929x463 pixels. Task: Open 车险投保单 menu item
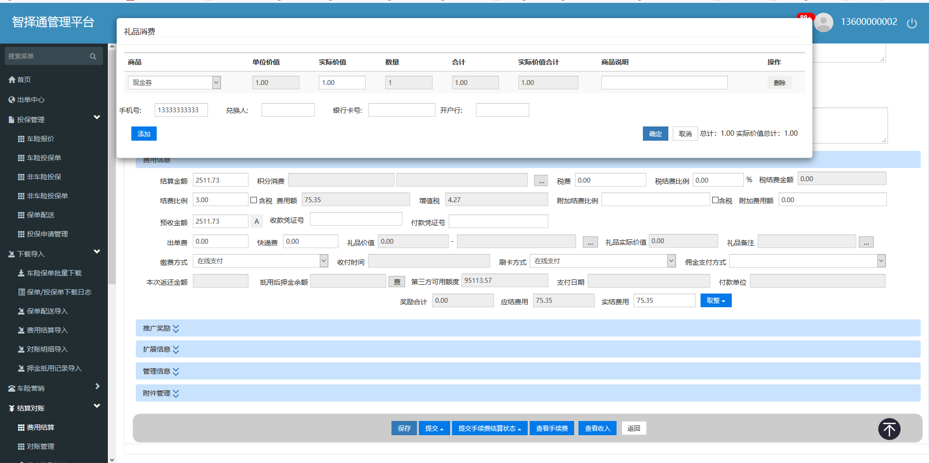tap(44, 158)
